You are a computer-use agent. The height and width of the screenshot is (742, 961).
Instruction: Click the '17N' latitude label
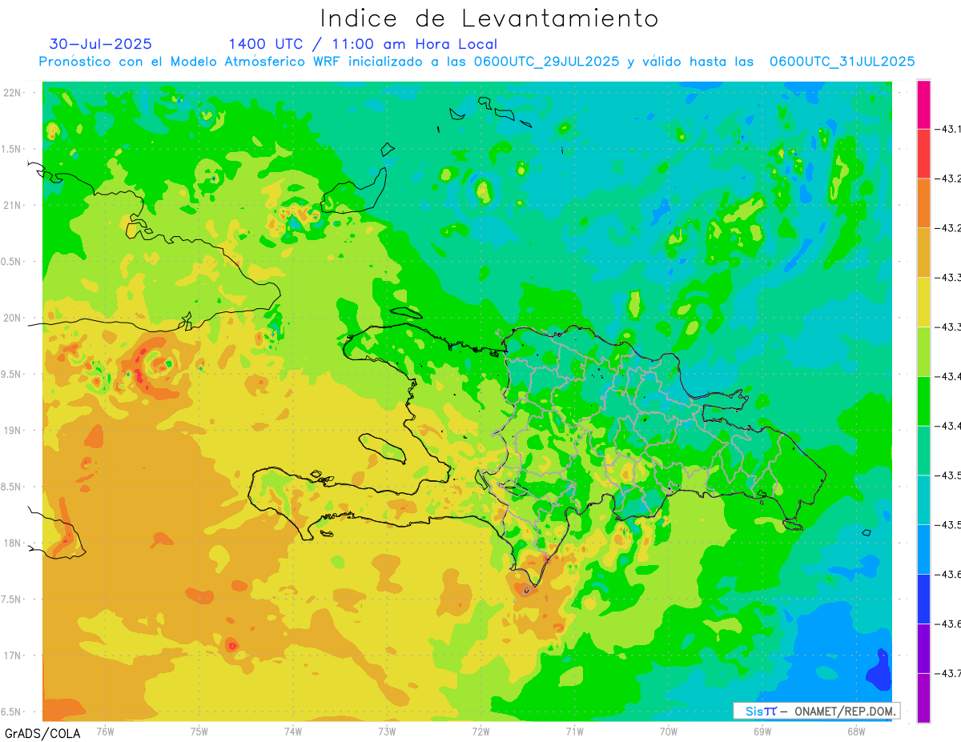pyautogui.click(x=12, y=656)
